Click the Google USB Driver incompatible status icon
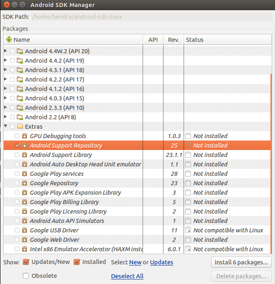275x284 pixels. 188,230
